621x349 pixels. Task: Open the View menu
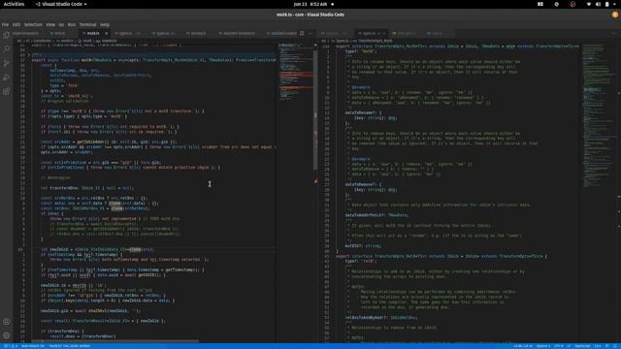pyautogui.click(x=50, y=24)
